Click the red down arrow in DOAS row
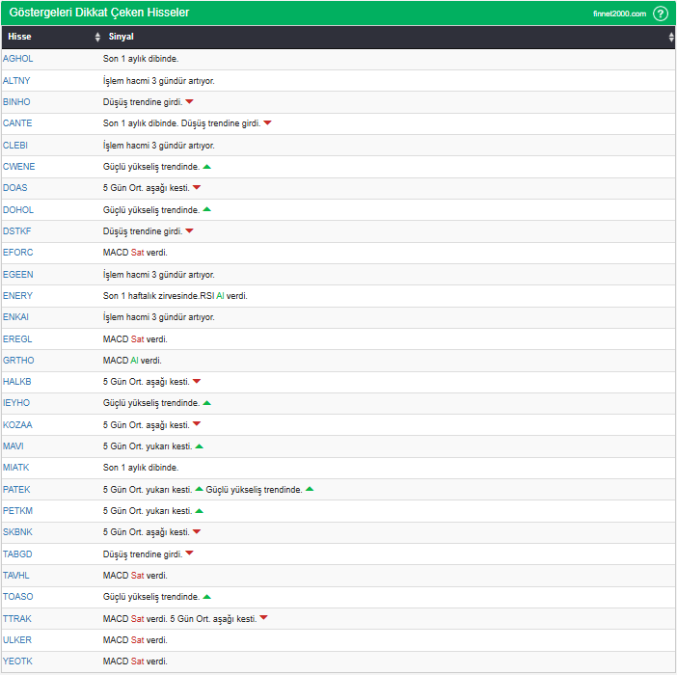 (197, 187)
